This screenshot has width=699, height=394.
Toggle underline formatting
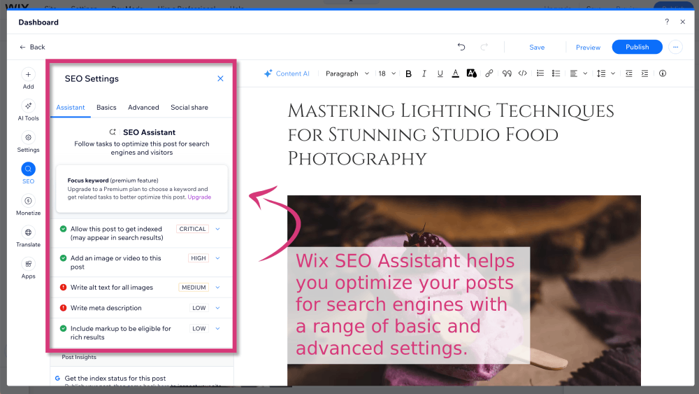pos(440,73)
